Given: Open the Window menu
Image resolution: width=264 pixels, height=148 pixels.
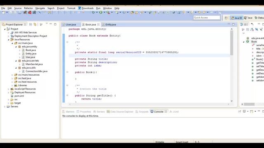Looking at the screenshot, I should 107,8.
